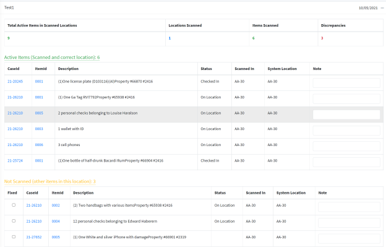Click the Note field for the two handbags row
Viewport: 386px width, 247px height.
click(x=349, y=207)
